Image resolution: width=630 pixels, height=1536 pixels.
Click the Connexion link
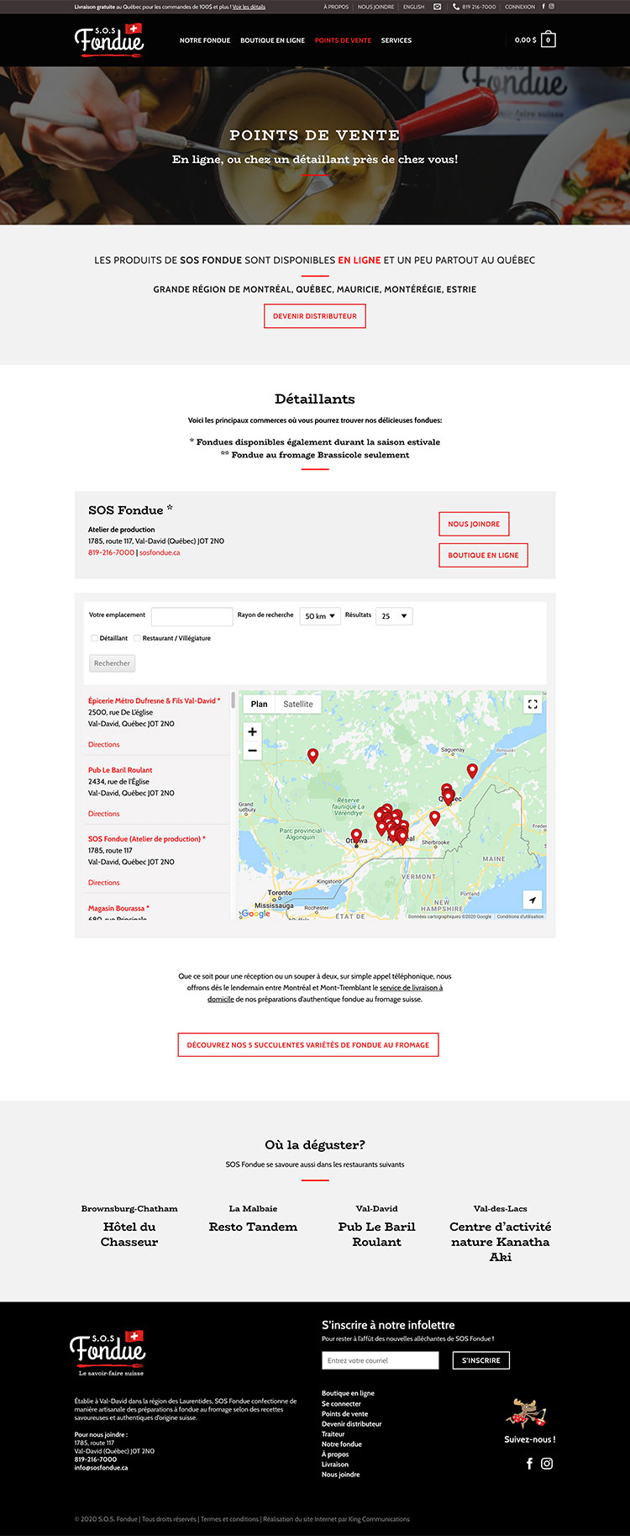pos(520,7)
